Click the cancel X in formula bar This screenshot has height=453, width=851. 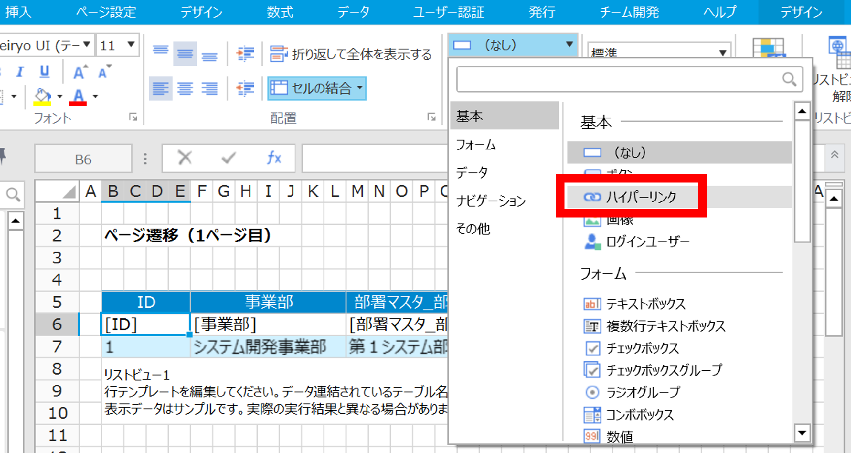pos(185,158)
